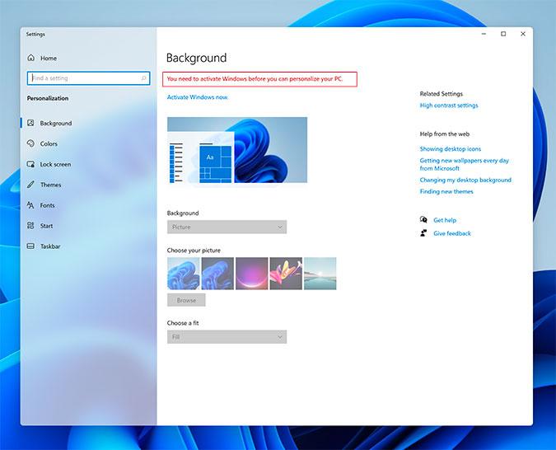The height and width of the screenshot is (450, 556).
Task: Select the first blue bloom wallpaper thumbnail
Action: click(183, 274)
